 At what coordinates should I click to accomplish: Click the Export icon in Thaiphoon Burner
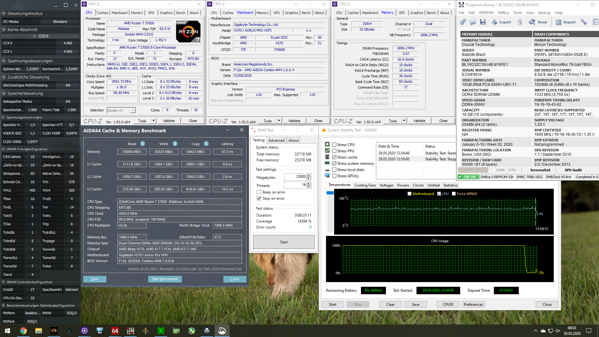pyautogui.click(x=494, y=22)
